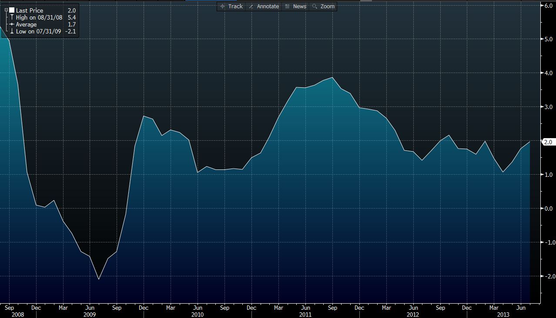Click the Zoom button label
The image size is (556, 318).
tap(328, 7)
